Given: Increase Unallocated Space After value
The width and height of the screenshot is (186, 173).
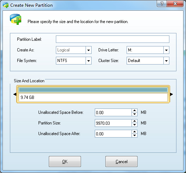Looking at the screenshot, I should click(134, 132).
